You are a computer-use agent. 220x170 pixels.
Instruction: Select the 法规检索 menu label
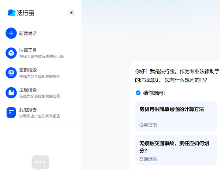28,90
